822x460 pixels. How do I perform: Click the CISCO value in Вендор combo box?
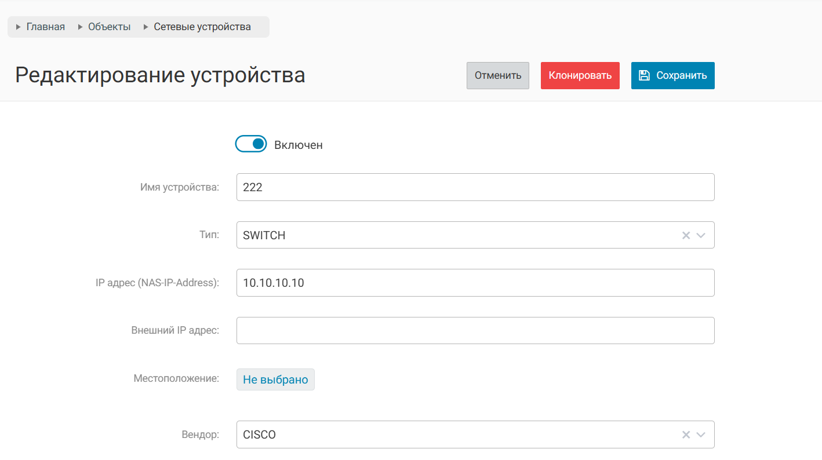259,435
